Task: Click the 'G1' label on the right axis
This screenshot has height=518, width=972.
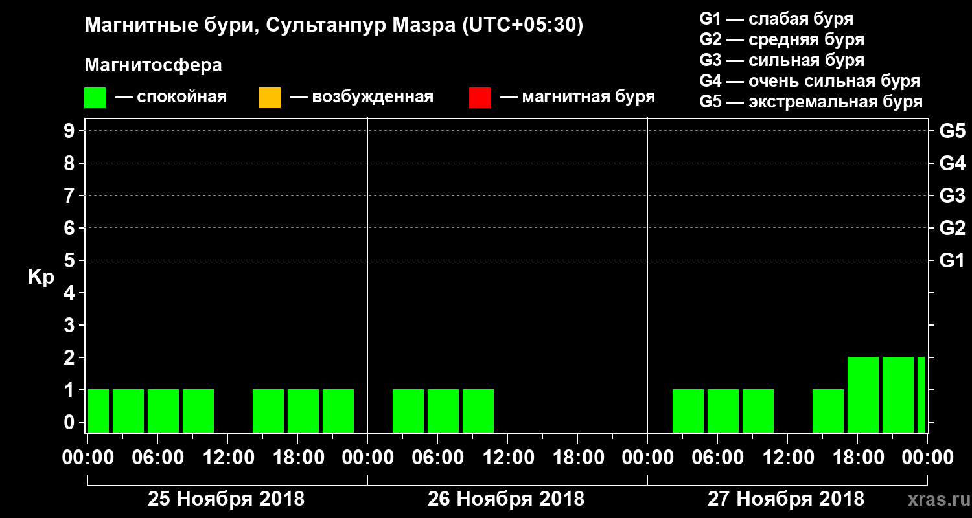Action: coord(952,260)
